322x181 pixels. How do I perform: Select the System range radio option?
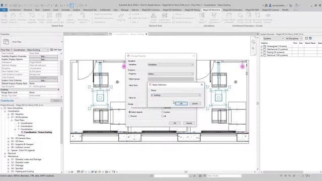163,112
